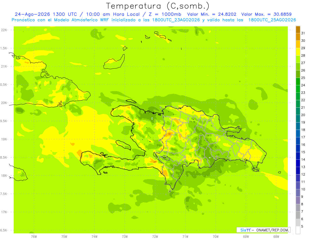Viewport: 310px width, 240px height.
Task: Click the legend value '10'
Action: [x=303, y=189]
